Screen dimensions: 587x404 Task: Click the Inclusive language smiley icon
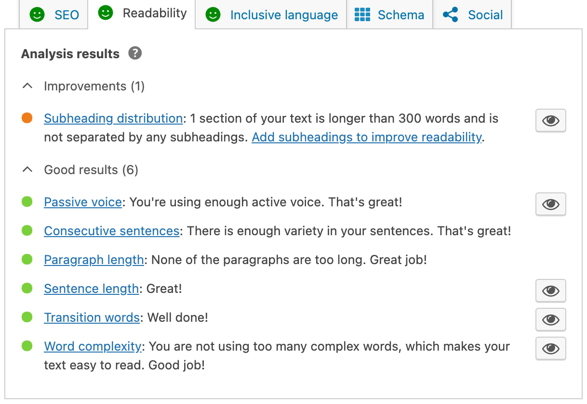pos(213,15)
